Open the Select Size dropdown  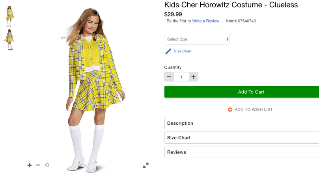197,39
